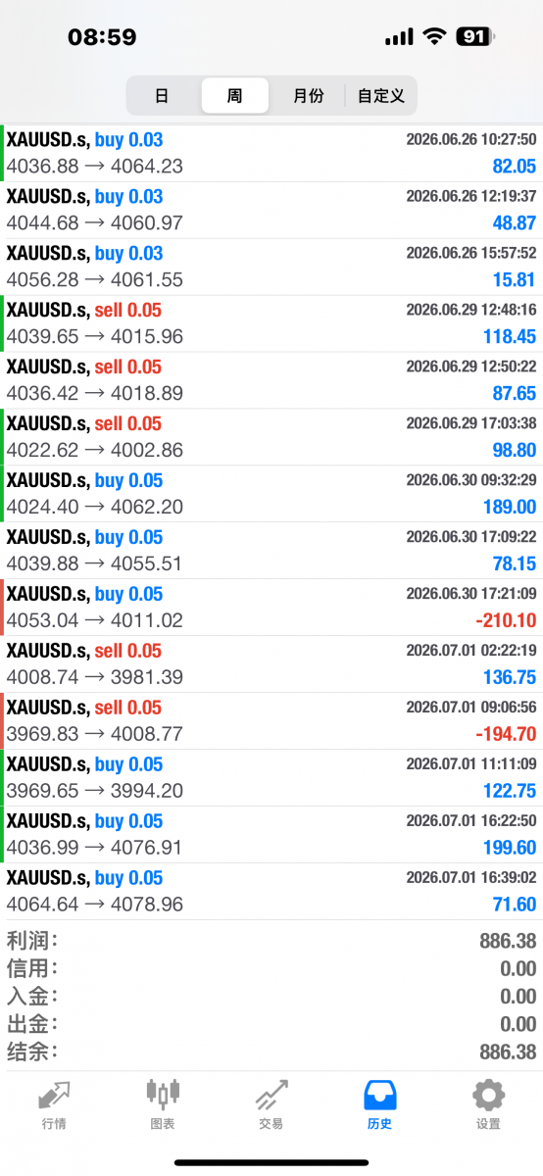The height and width of the screenshot is (1176, 543).
Task: Open the 交易 trade arrow icon
Action: (x=271, y=1094)
